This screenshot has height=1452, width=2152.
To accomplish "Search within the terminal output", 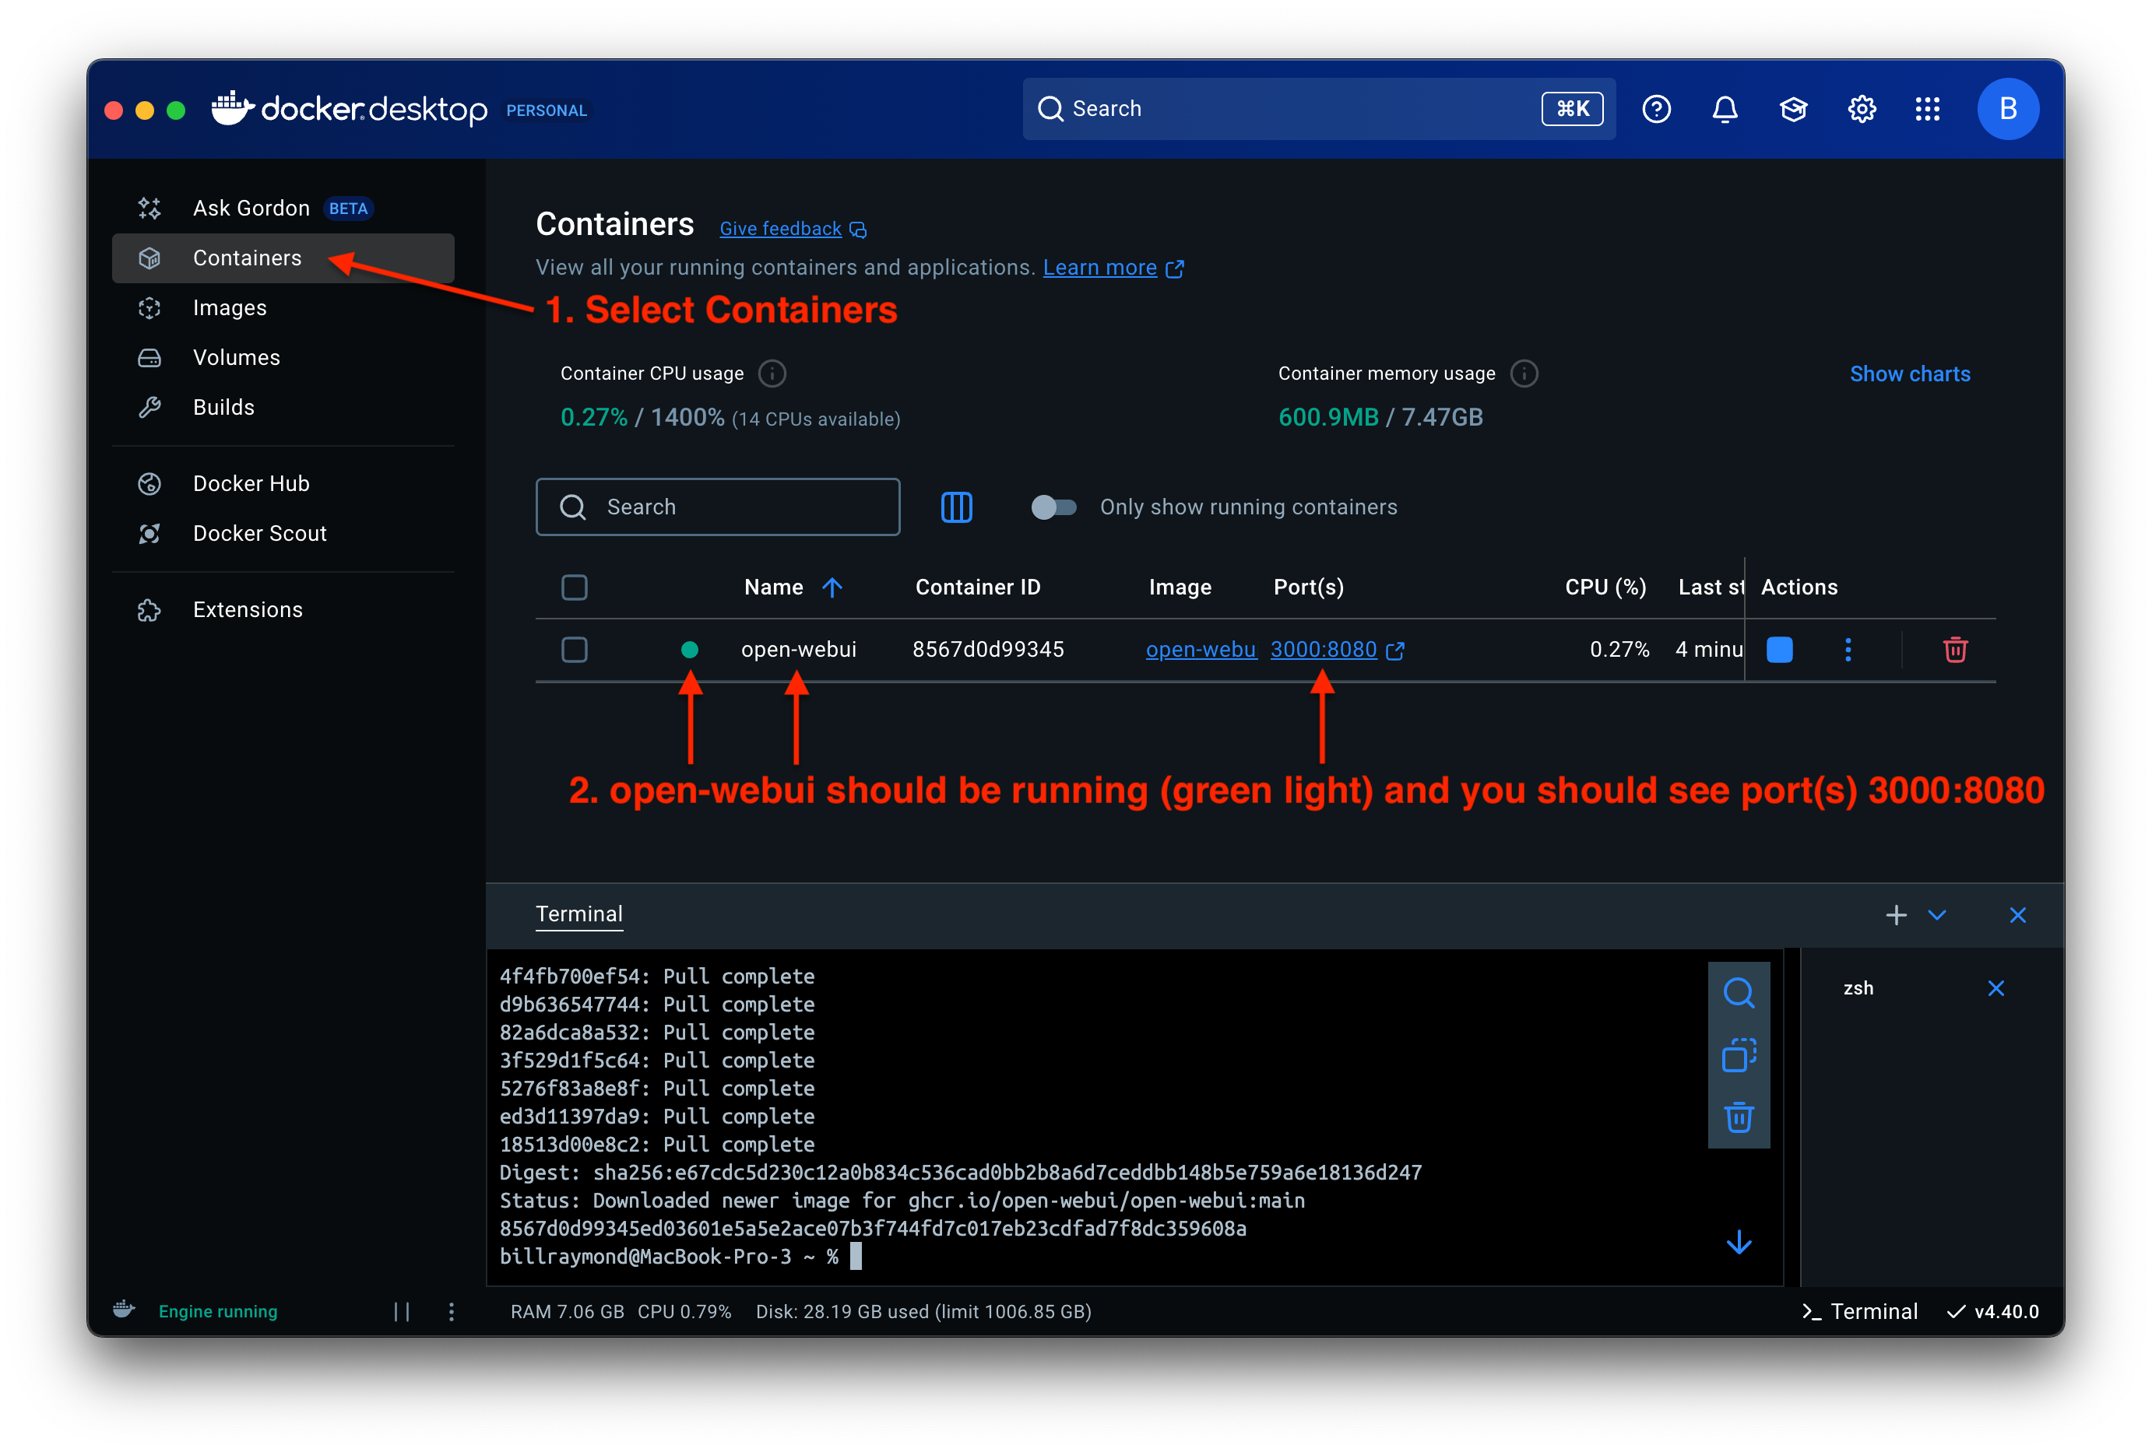I will pyautogui.click(x=1738, y=993).
